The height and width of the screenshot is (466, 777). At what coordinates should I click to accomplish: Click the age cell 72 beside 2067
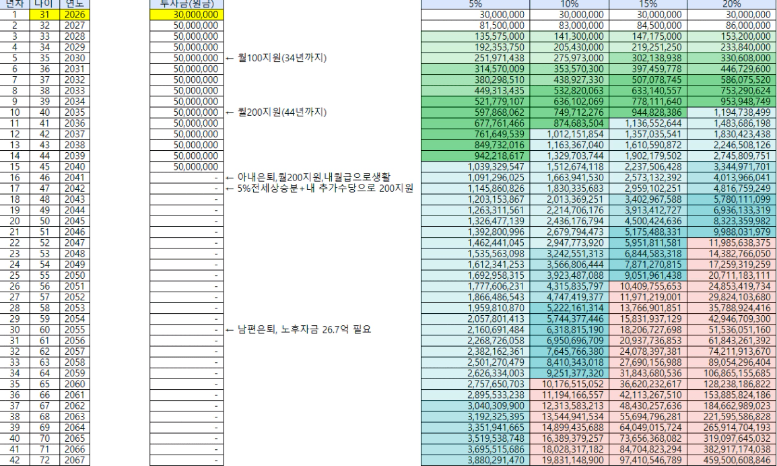click(45, 460)
